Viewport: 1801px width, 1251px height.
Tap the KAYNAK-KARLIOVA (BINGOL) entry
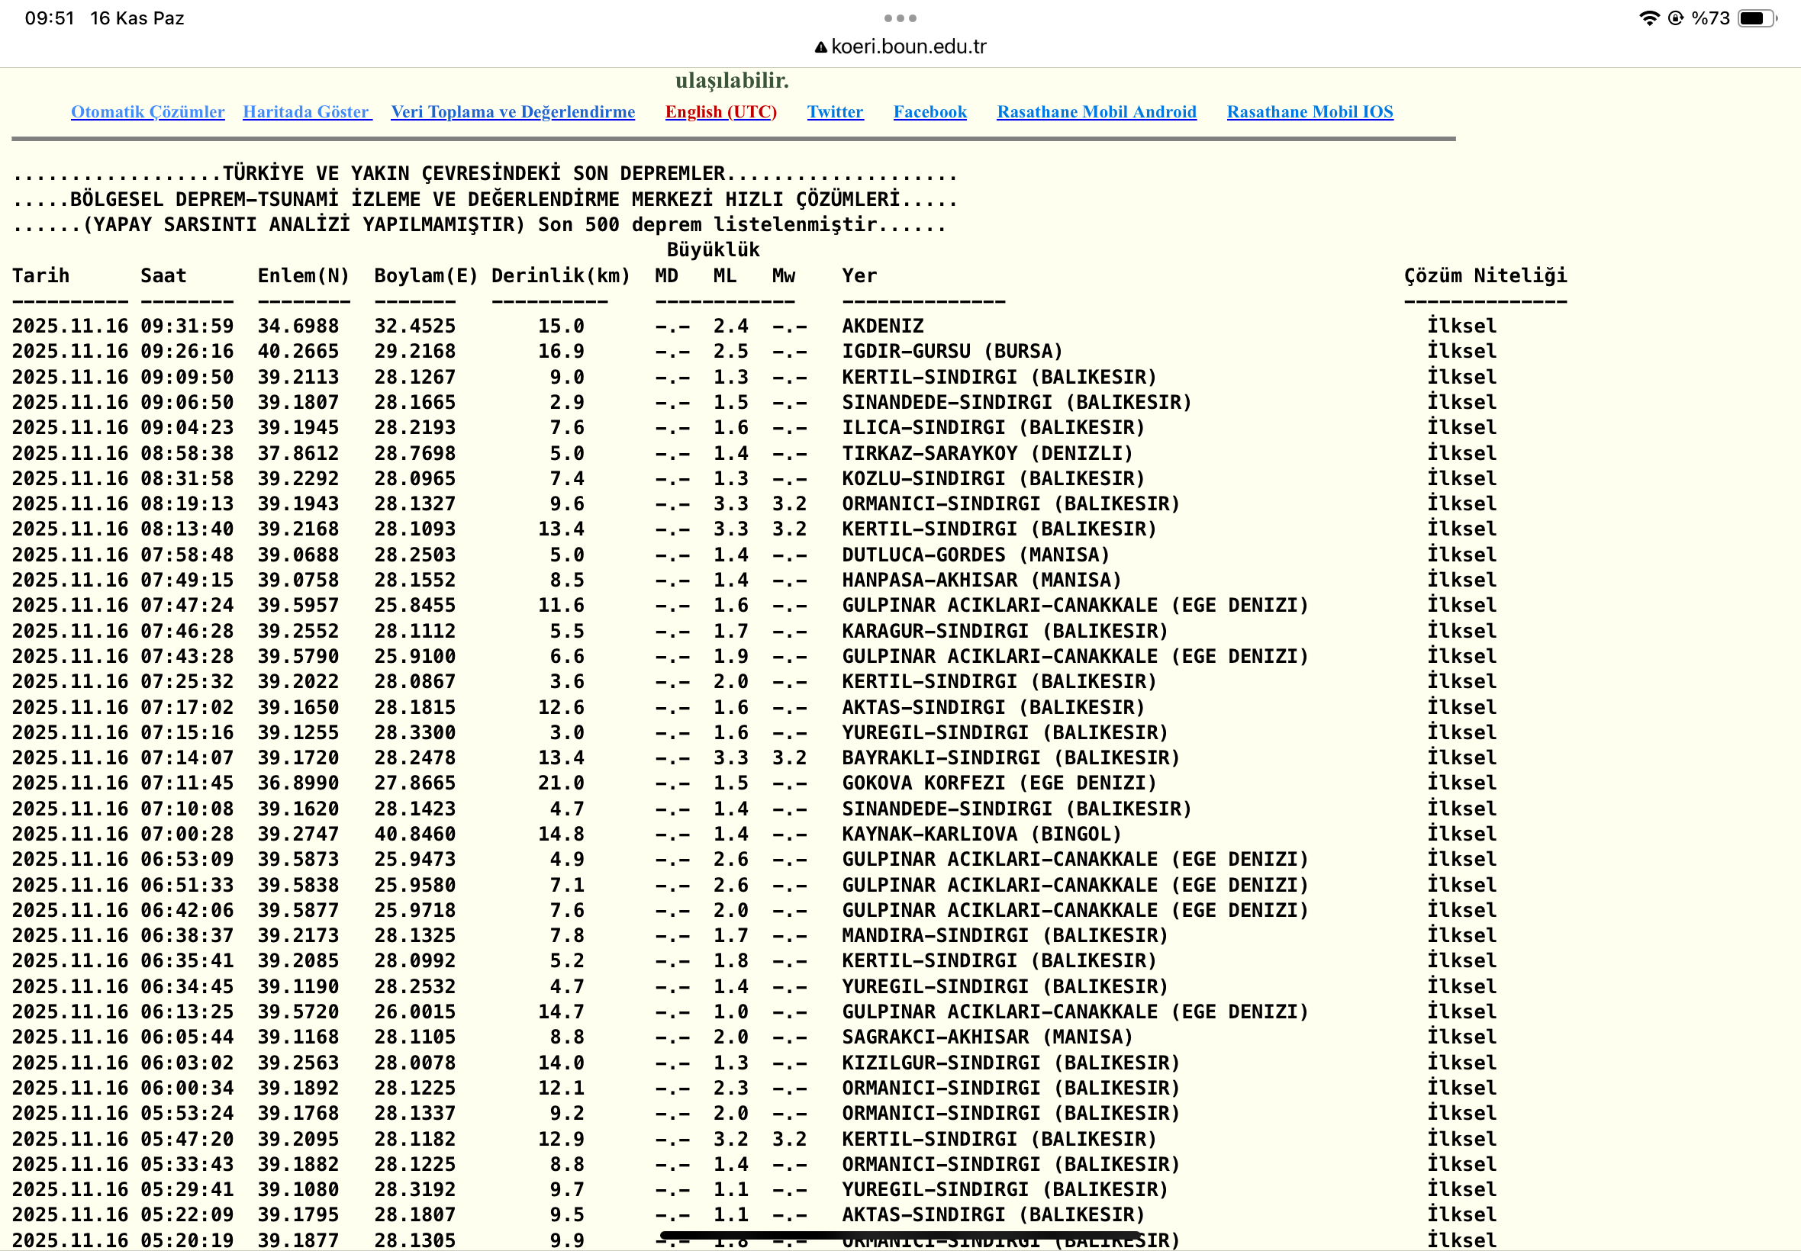[x=981, y=834]
